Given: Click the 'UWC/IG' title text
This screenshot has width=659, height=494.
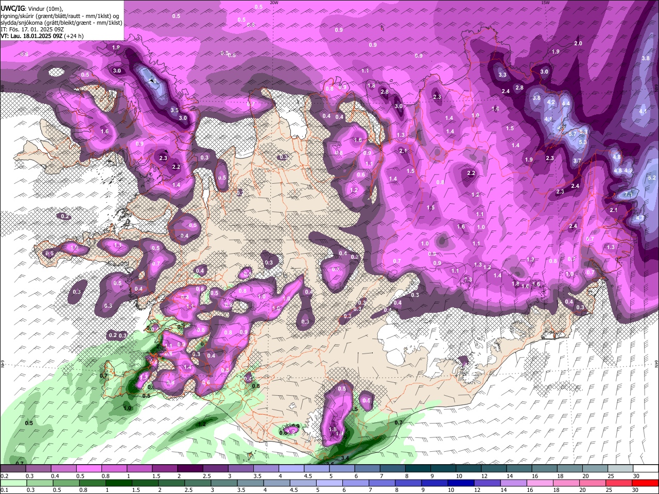Looking at the screenshot, I should pos(12,8).
